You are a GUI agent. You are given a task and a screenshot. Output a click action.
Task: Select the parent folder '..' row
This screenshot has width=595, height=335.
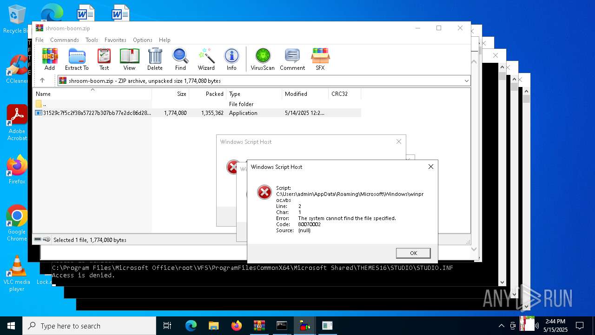pos(197,104)
